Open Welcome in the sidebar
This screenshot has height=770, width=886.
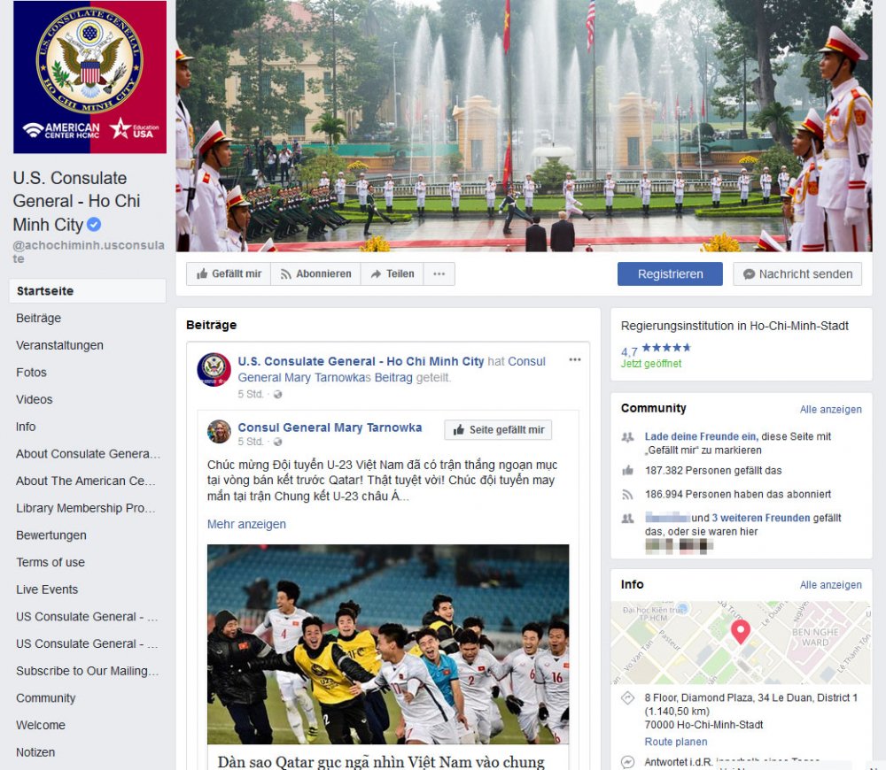40,724
